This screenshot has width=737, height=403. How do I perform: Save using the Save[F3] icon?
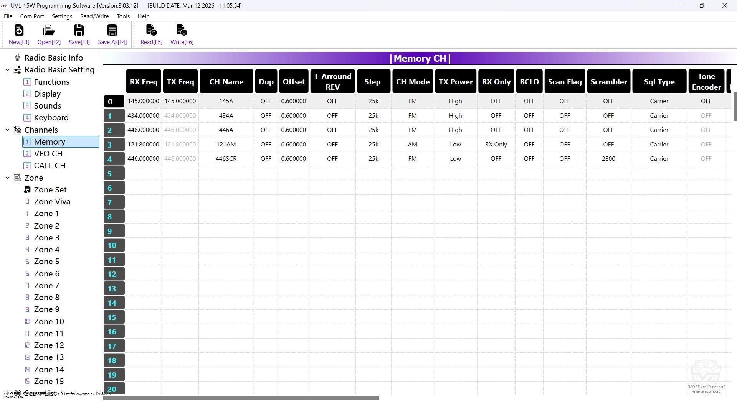79,31
